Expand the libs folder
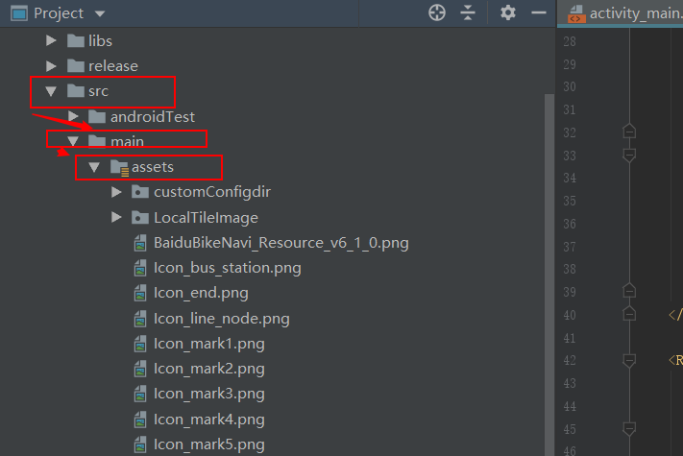Screen dimensions: 683x456 coord(52,41)
